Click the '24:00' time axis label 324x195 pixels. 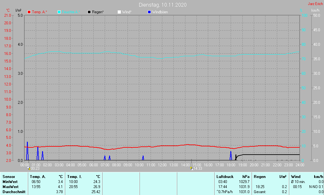300,165
